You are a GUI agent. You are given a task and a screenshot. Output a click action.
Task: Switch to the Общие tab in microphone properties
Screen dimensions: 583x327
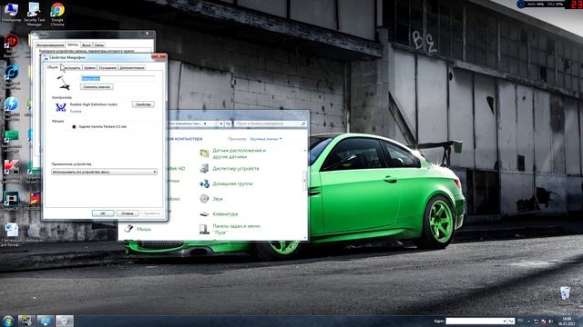pyautogui.click(x=53, y=67)
